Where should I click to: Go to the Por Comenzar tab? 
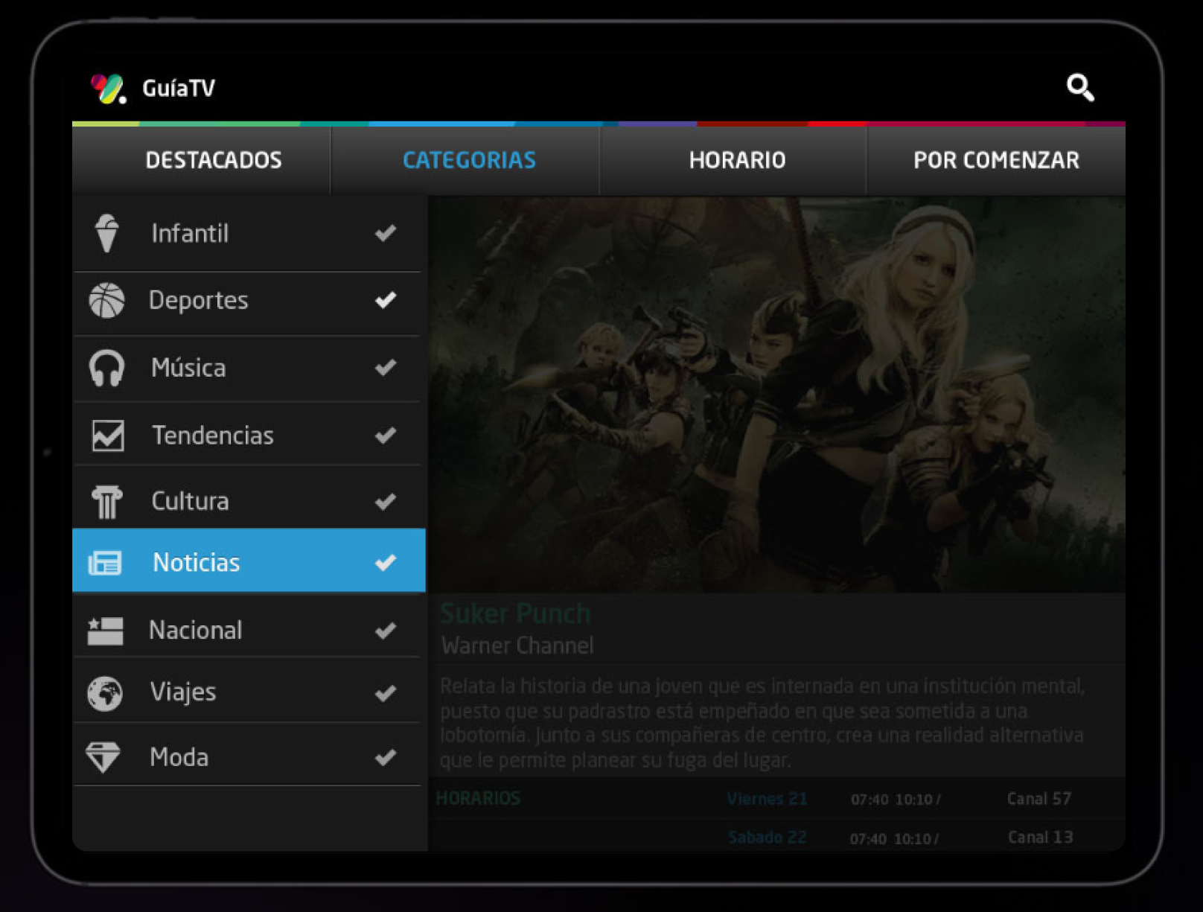coord(995,160)
